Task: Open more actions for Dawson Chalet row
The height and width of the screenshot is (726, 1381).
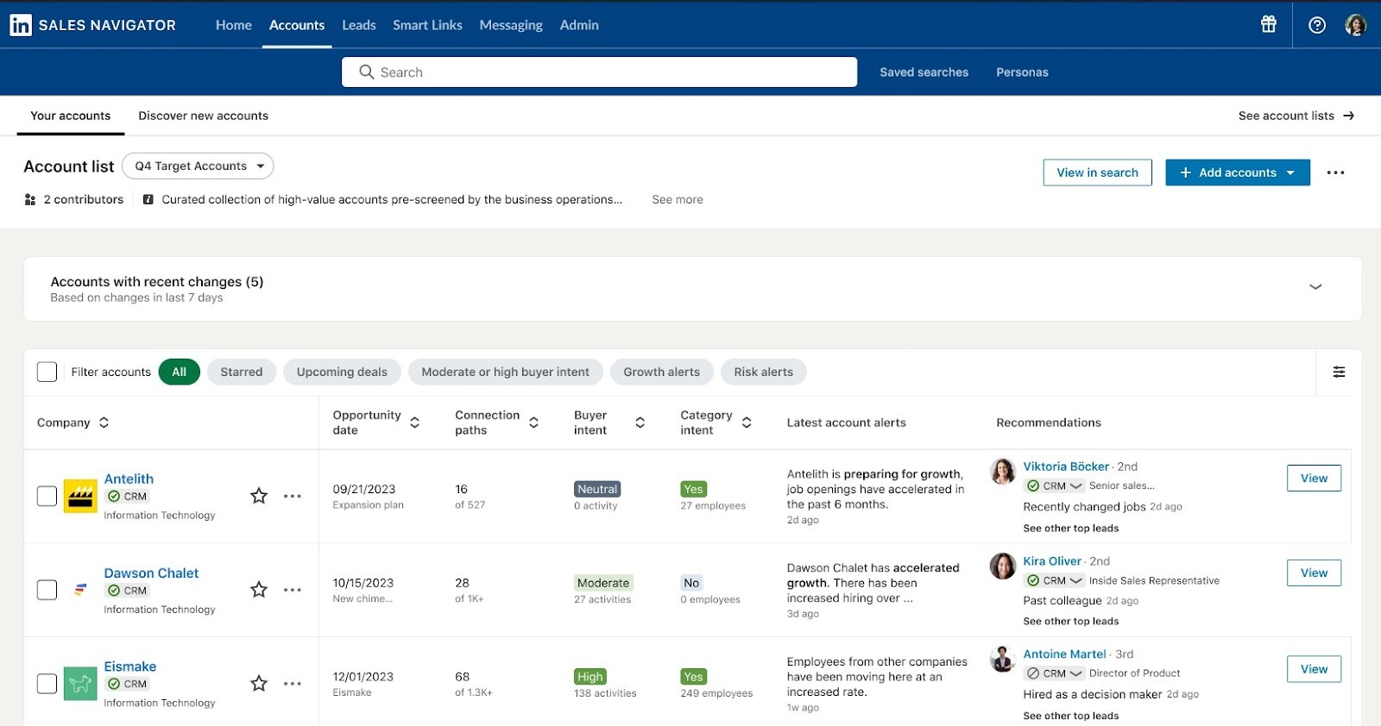Action: [x=293, y=590]
